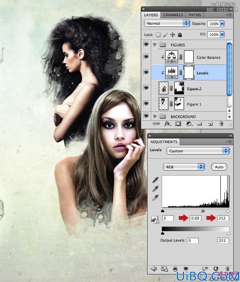Click the Figure 1 mask link icon
This screenshot has width=240, height=282.
point(171,104)
